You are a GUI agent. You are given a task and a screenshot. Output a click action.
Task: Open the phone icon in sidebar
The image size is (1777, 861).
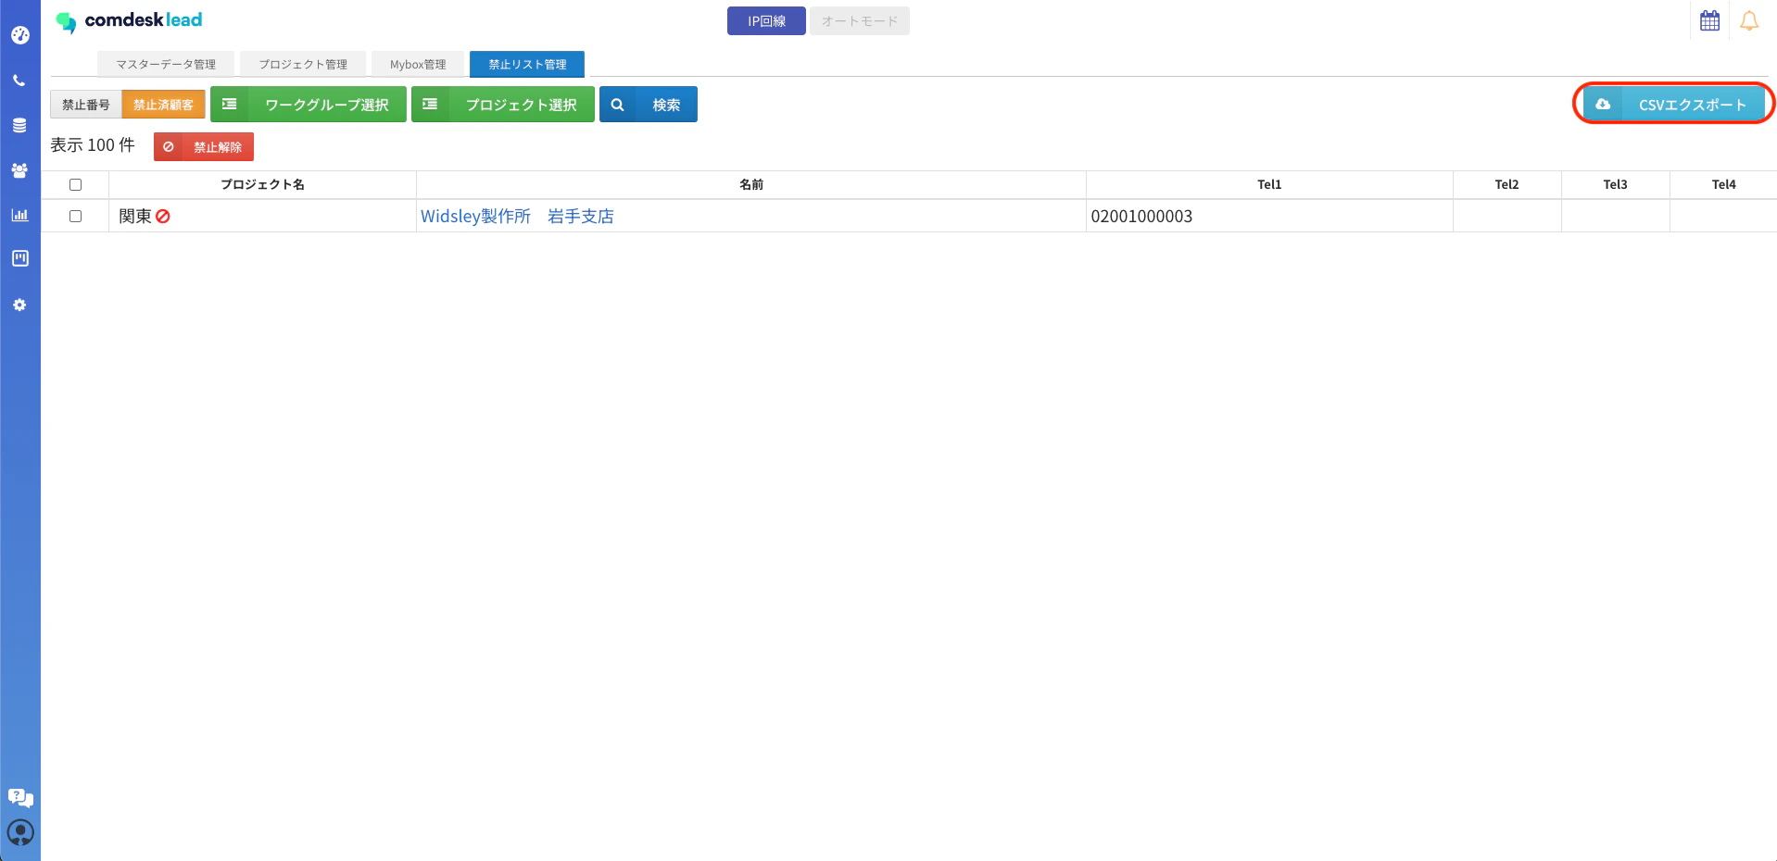[x=19, y=81]
